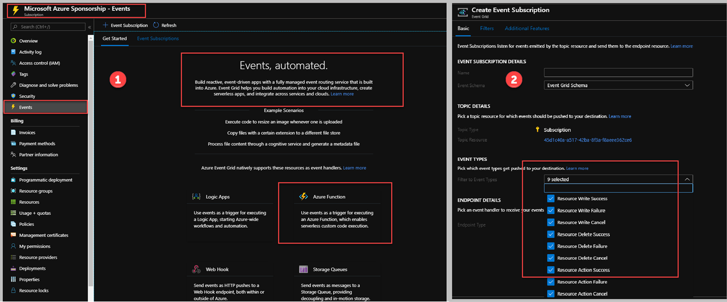Open My permissions person icon
The height and width of the screenshot is (302, 727).
13,246
